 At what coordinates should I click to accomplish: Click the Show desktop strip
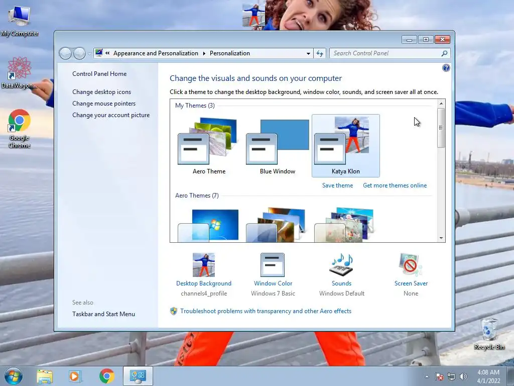pyautogui.click(x=511, y=376)
